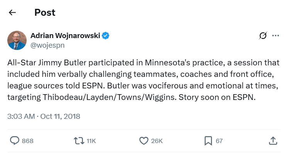The image size is (287, 153).
Task: Go back using the left arrow
Action: (x=12, y=13)
